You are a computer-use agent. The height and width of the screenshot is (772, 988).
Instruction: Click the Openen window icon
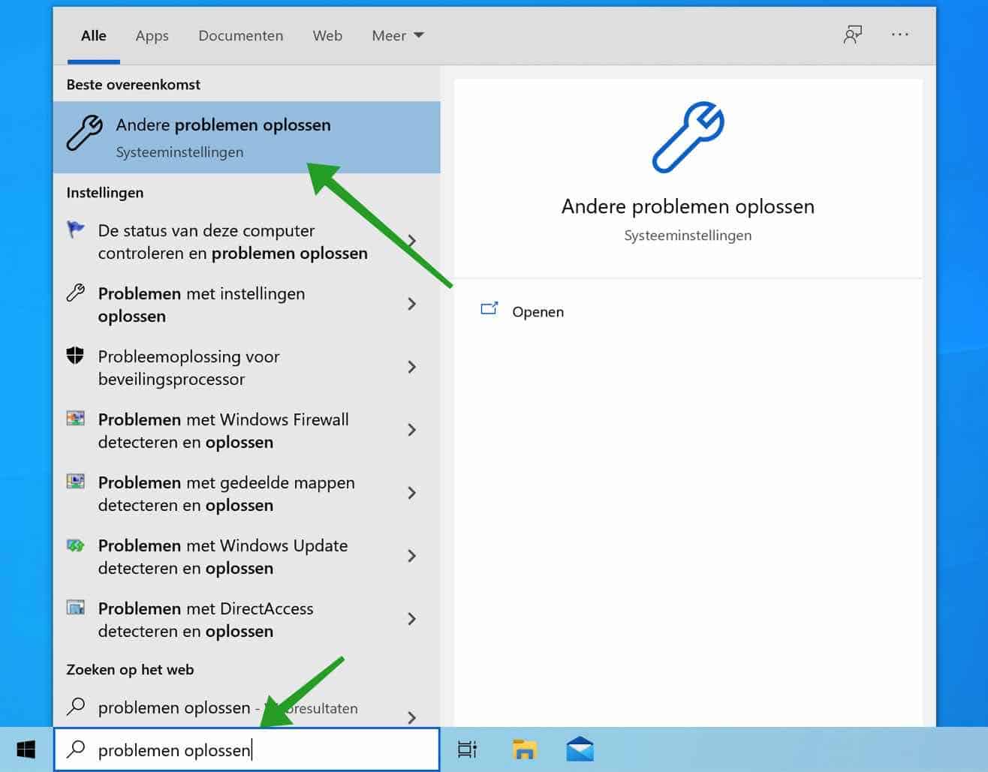tap(489, 308)
